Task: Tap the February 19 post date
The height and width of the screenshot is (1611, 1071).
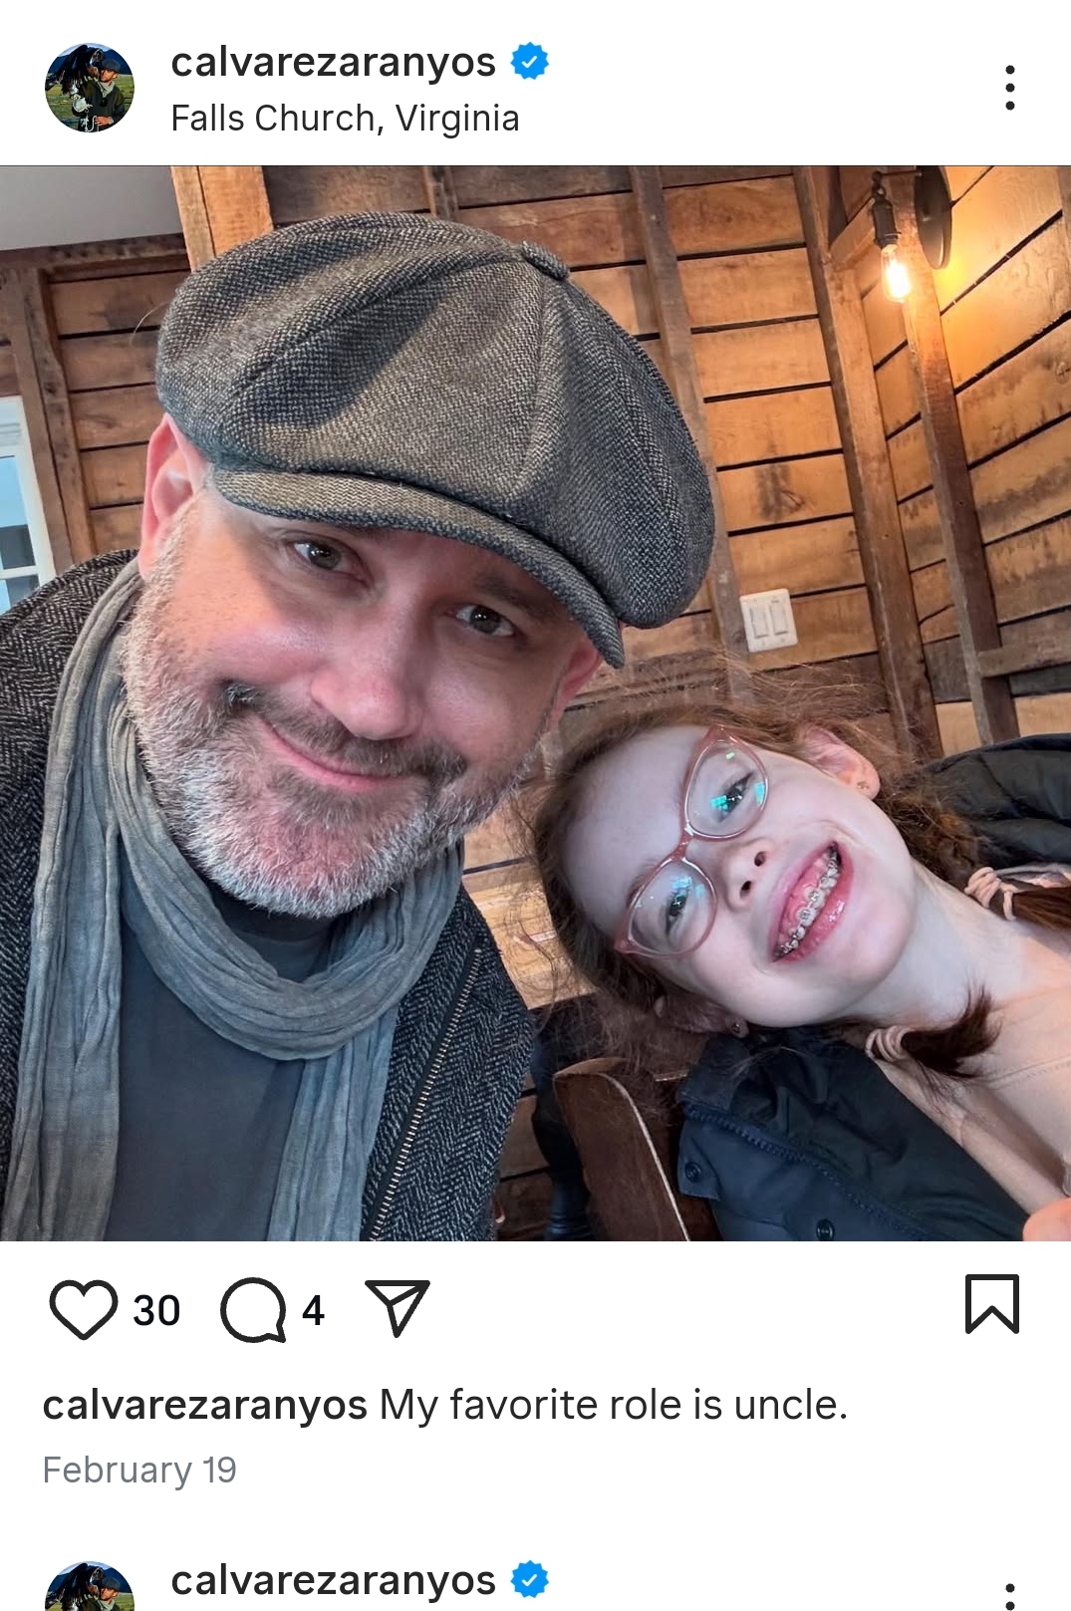Action: [139, 1470]
